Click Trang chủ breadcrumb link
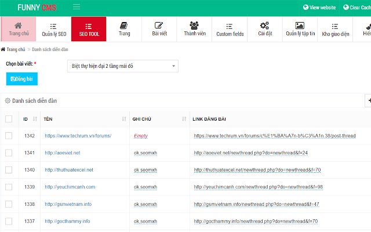Image resolution: width=371 pixels, height=232 pixels. coord(16,49)
